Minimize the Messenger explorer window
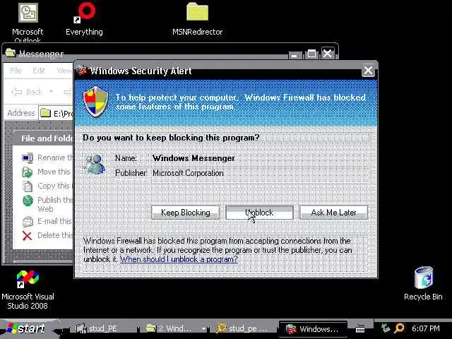Image resolution: width=452 pixels, height=339 pixels. [295, 54]
